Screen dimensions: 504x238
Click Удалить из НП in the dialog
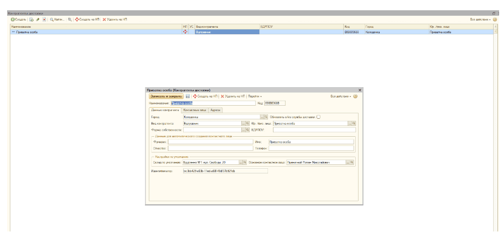(233, 96)
